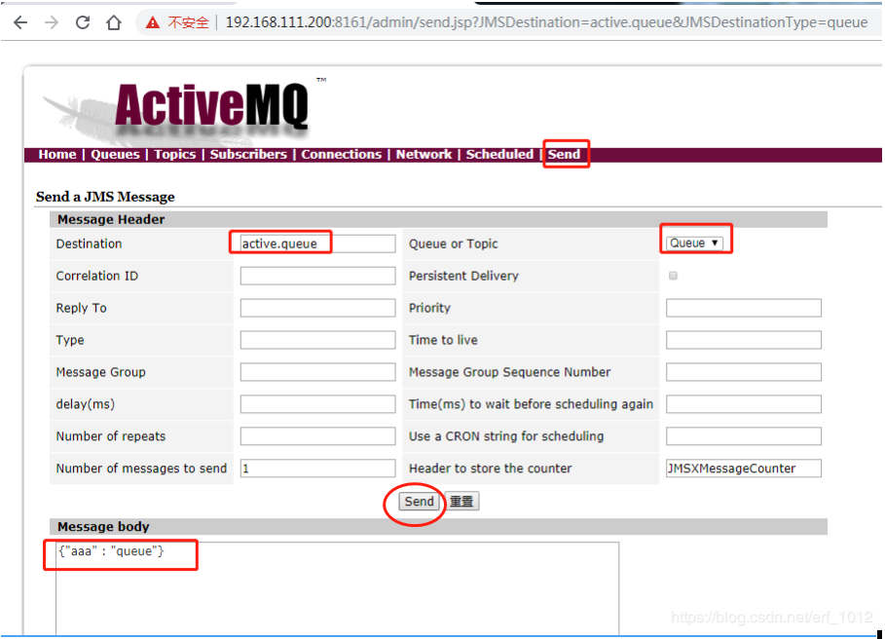Open the Connections menu item
This screenshot has width=885, height=639.
(341, 154)
